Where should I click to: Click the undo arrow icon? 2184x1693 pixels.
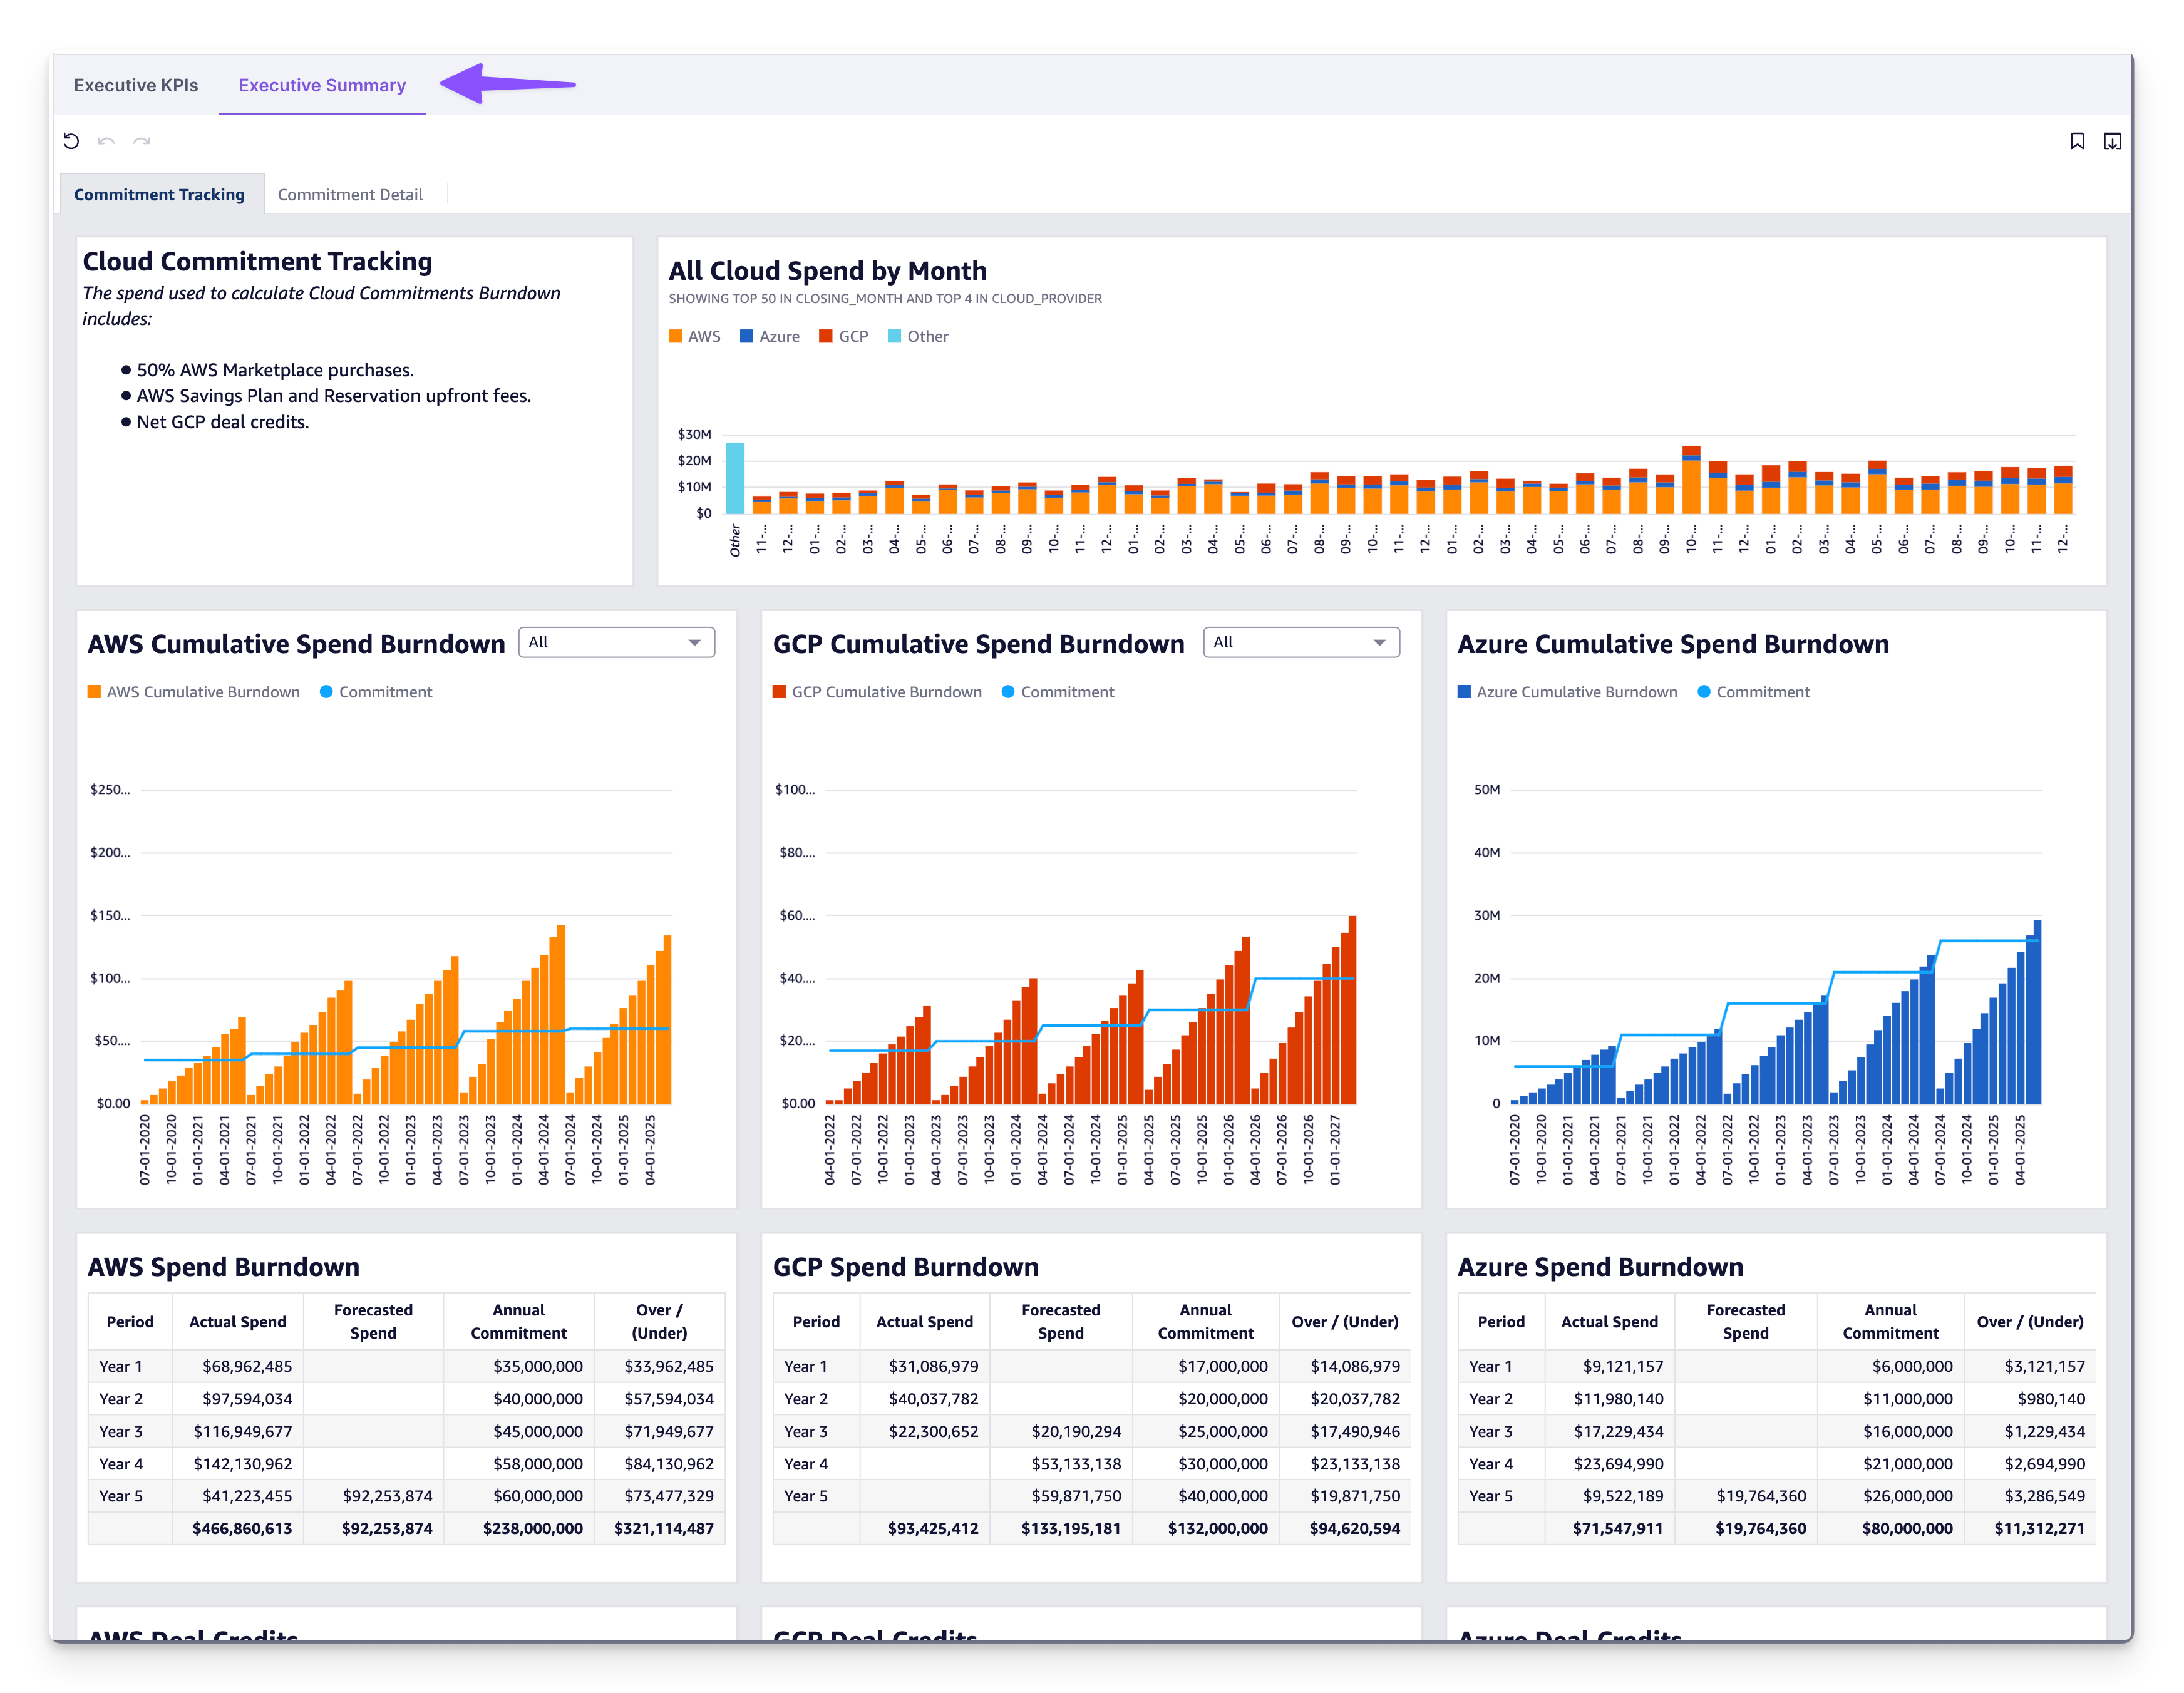pos(106,141)
